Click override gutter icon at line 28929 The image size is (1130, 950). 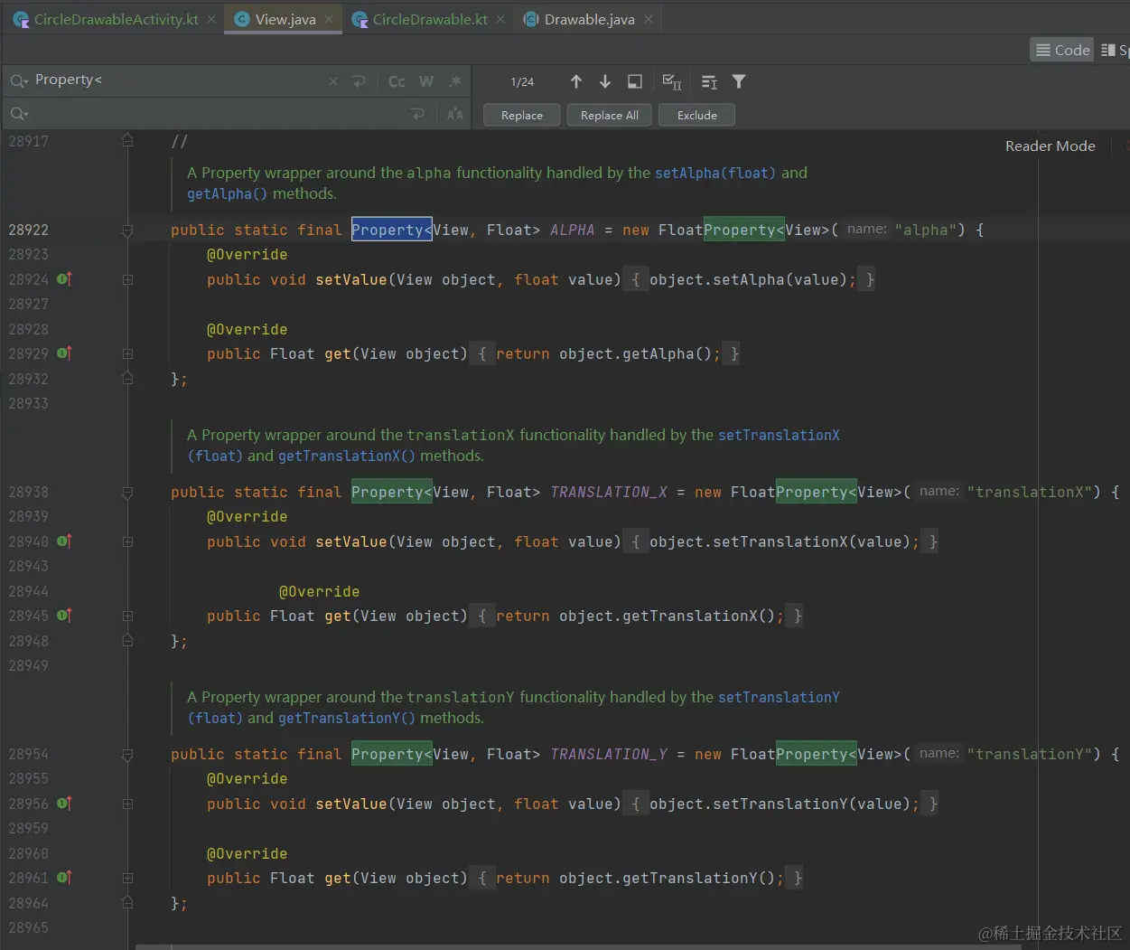click(x=64, y=353)
